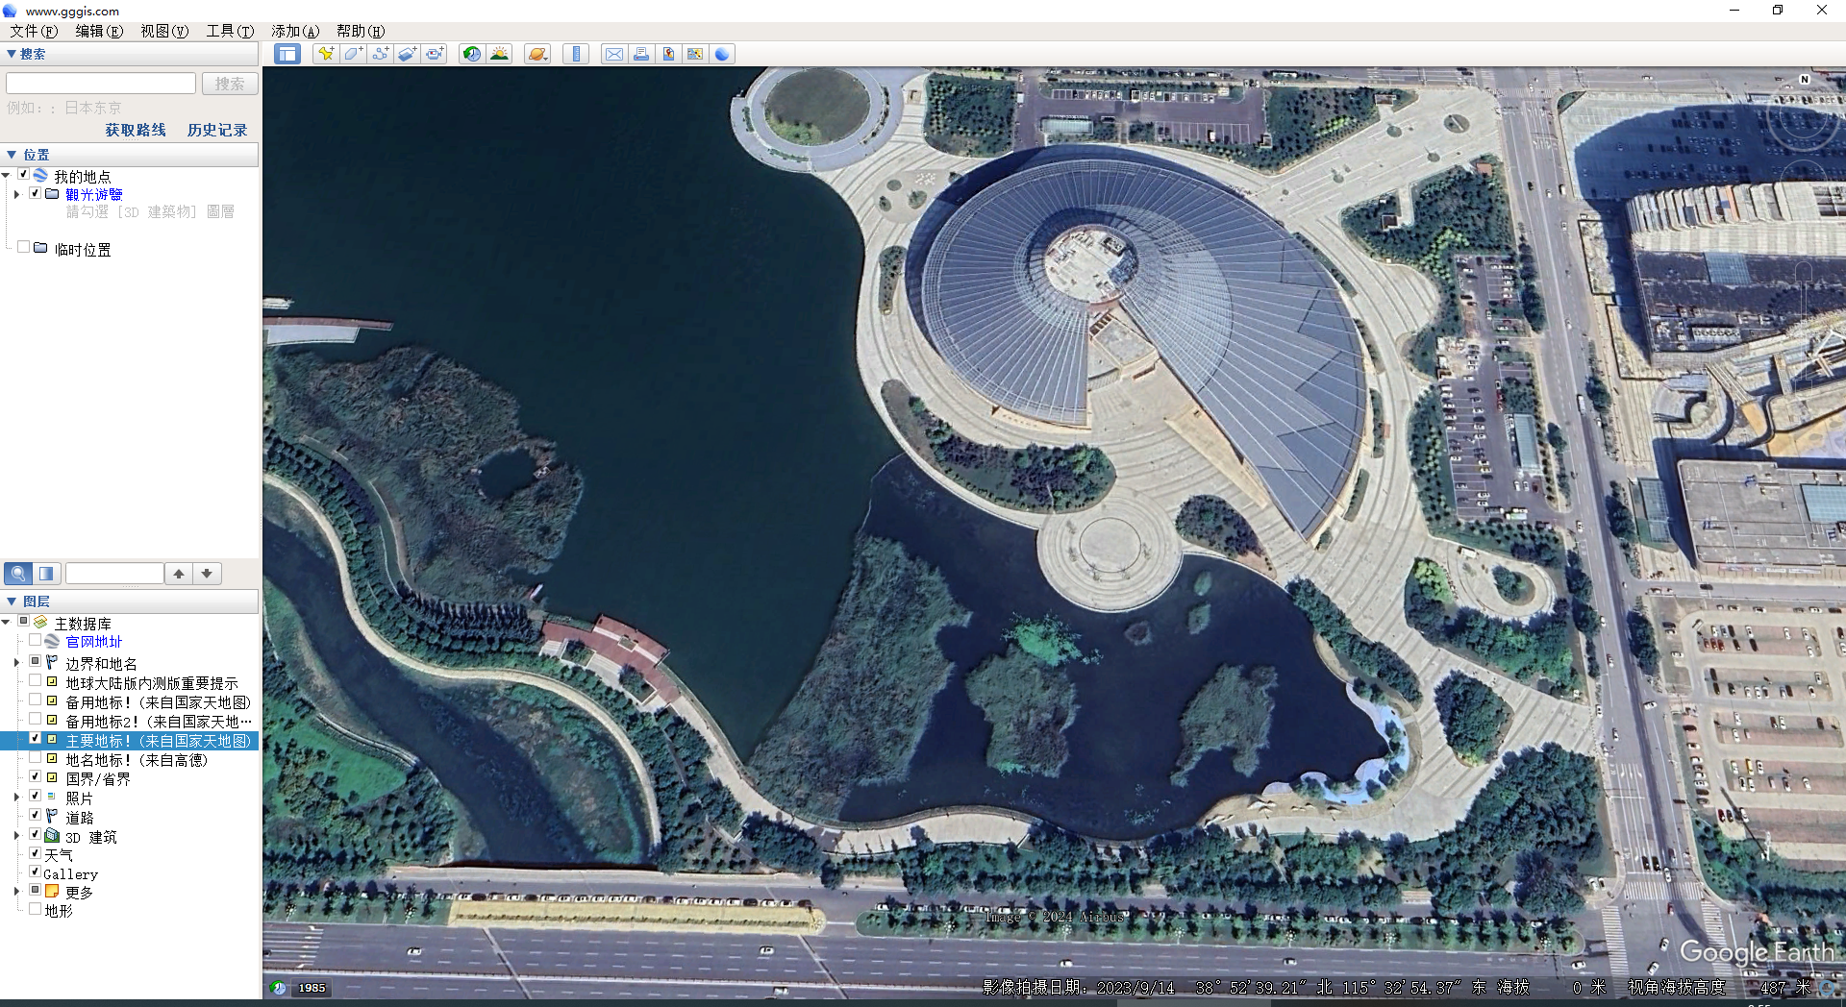Open the historical imagery clock tool
Screen dimensions: 1846x1007
[x=471, y=54]
